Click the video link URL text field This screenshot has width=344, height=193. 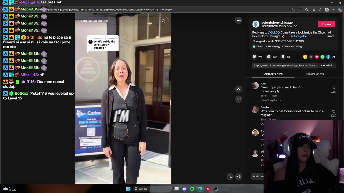(286, 66)
